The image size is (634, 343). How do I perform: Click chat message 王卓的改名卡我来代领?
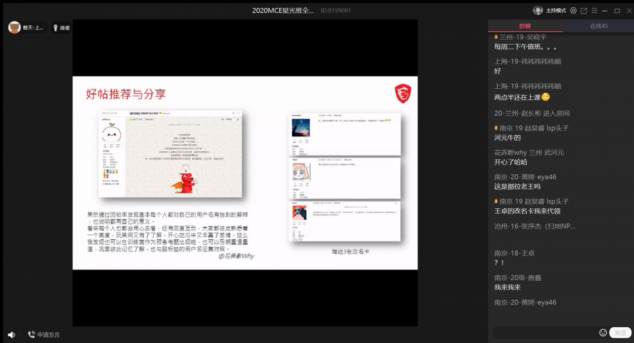(527, 211)
